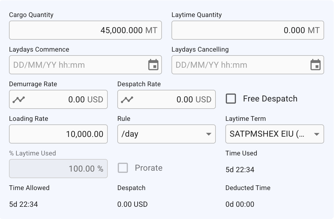Click the Deducted Time value 0d 00:00

[240, 204]
